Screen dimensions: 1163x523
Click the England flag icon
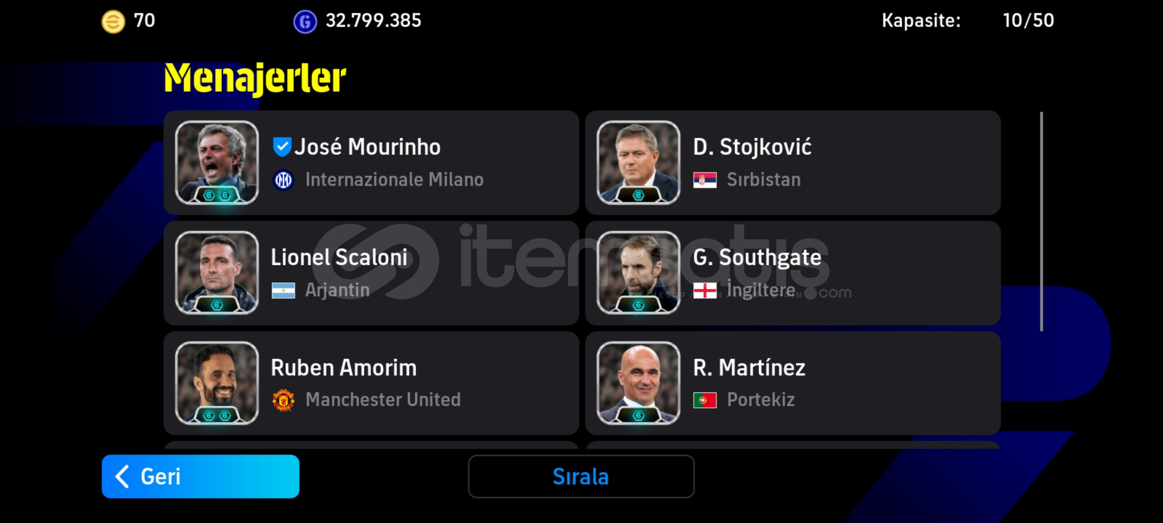(x=705, y=291)
